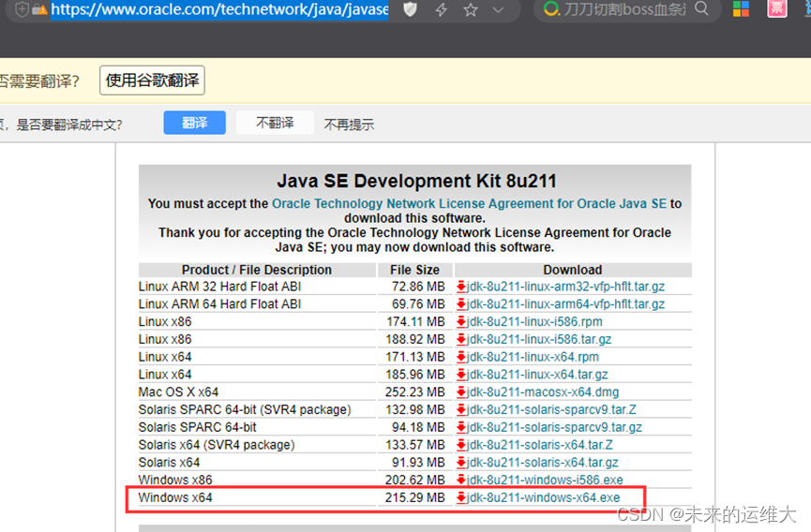Download jdk-8u211-linux-x64.tar.gz
811x532 pixels.
[537, 375]
